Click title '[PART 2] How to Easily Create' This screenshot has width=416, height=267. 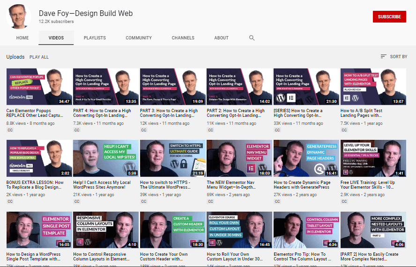point(370,256)
